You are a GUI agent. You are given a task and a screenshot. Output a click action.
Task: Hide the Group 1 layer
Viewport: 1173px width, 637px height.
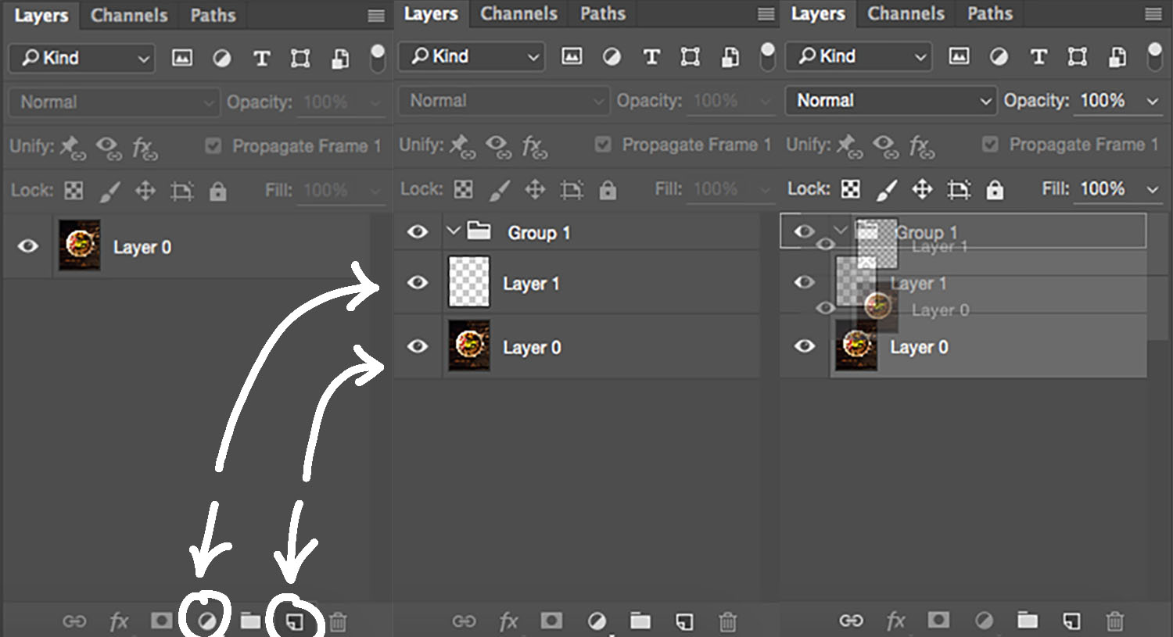(418, 231)
